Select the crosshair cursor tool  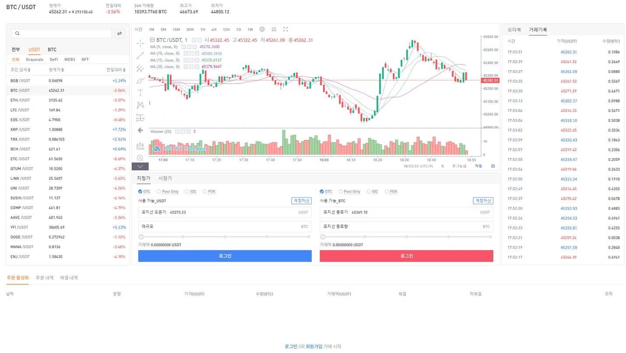(140, 43)
